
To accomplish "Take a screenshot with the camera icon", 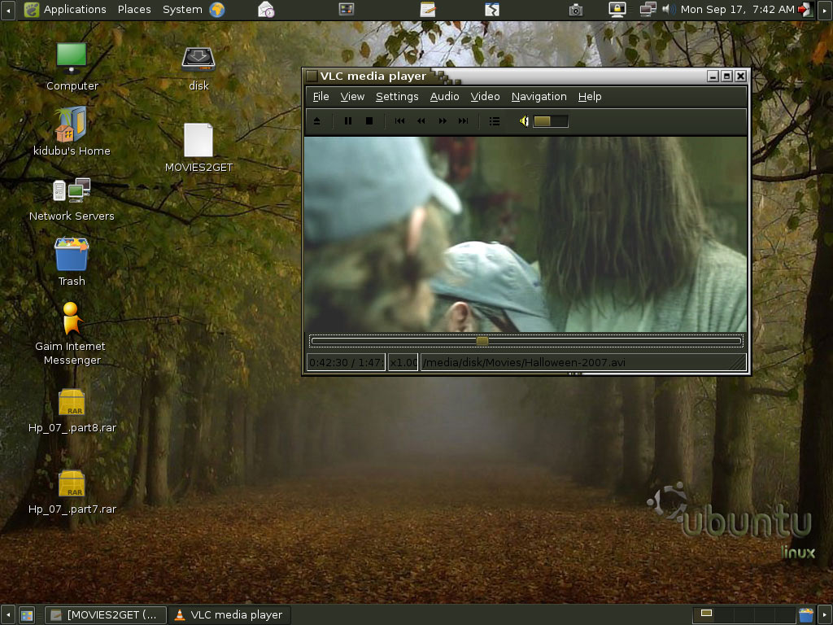I will pyautogui.click(x=576, y=10).
